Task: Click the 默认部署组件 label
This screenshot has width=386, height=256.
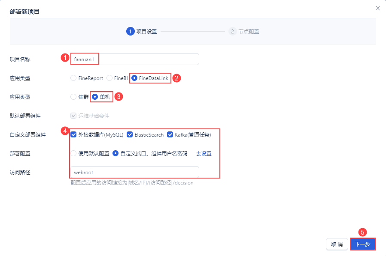Action: (x=25, y=116)
